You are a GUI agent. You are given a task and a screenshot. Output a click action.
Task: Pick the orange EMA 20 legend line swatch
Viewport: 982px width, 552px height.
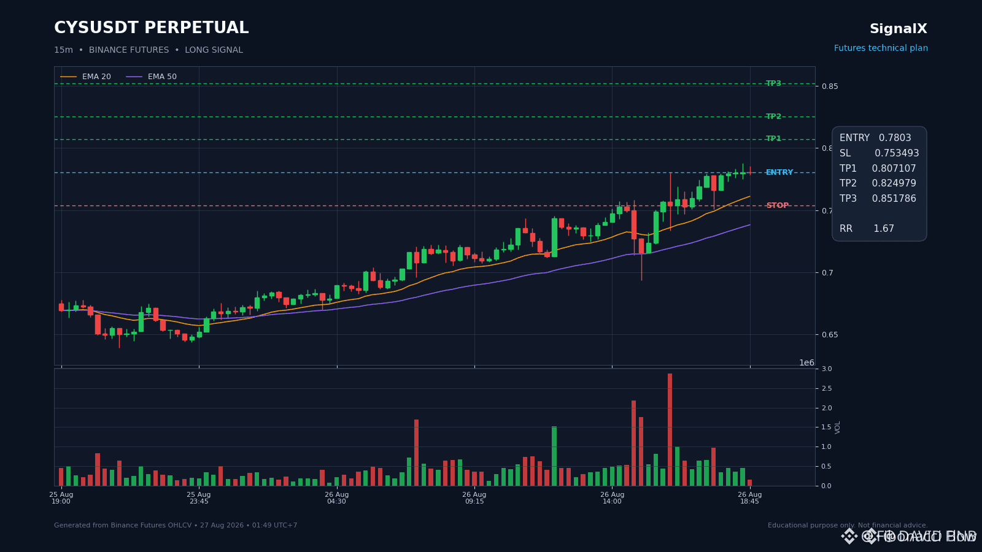pos(69,77)
